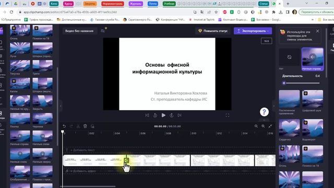Collapse the right properties panel handle

point(274,105)
